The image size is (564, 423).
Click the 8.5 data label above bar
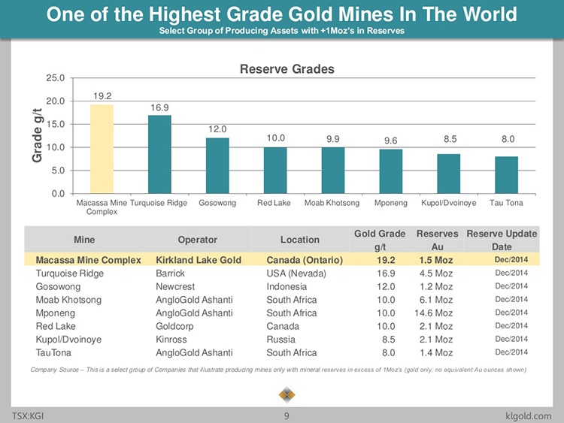[x=450, y=139]
